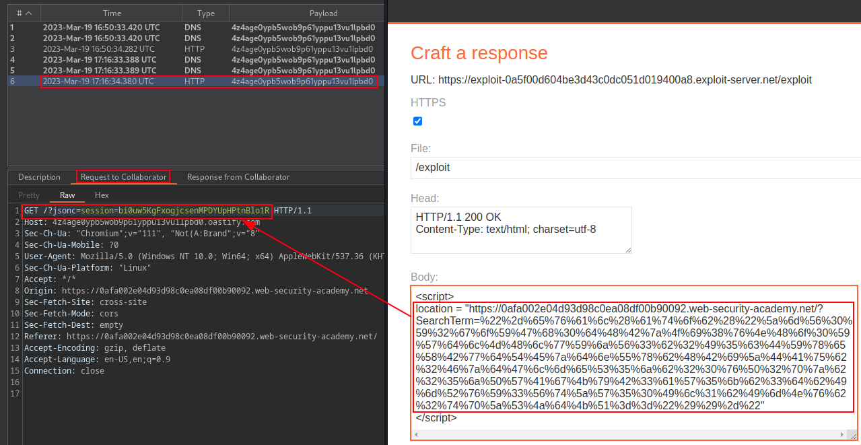
Task: Open the Response from Collaborator tab
Action: (238, 177)
